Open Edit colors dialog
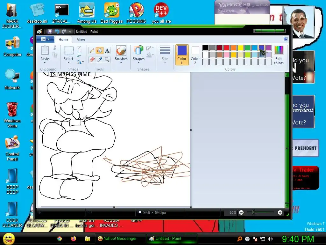 pyautogui.click(x=279, y=55)
